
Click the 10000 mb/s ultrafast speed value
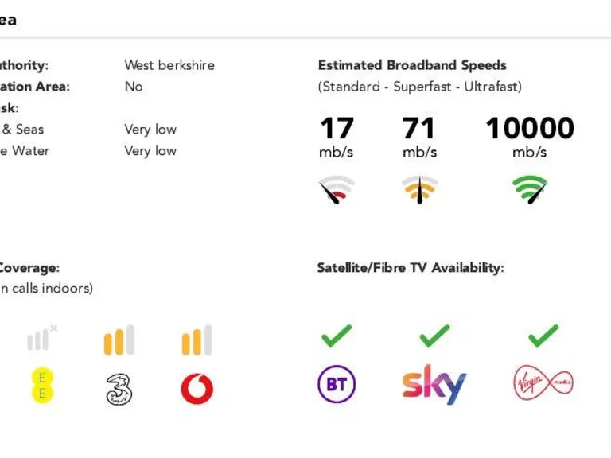[529, 129]
